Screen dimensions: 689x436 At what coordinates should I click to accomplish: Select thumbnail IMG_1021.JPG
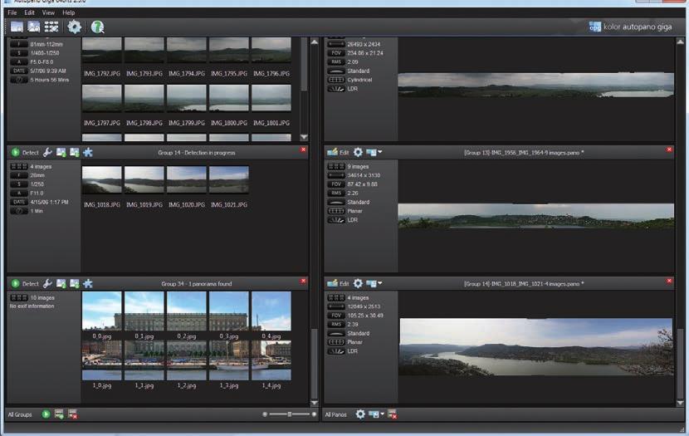click(229, 179)
